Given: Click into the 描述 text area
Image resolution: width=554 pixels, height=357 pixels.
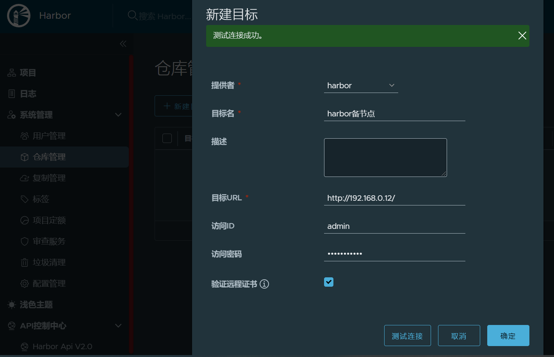Looking at the screenshot, I should 385,157.
